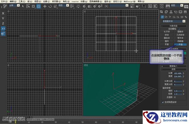Image resolution: width=189 pixels, height=124 pixels.
Task: Toggle Window/Crossing selection mode
Action: pyautogui.click(x=38, y=6)
